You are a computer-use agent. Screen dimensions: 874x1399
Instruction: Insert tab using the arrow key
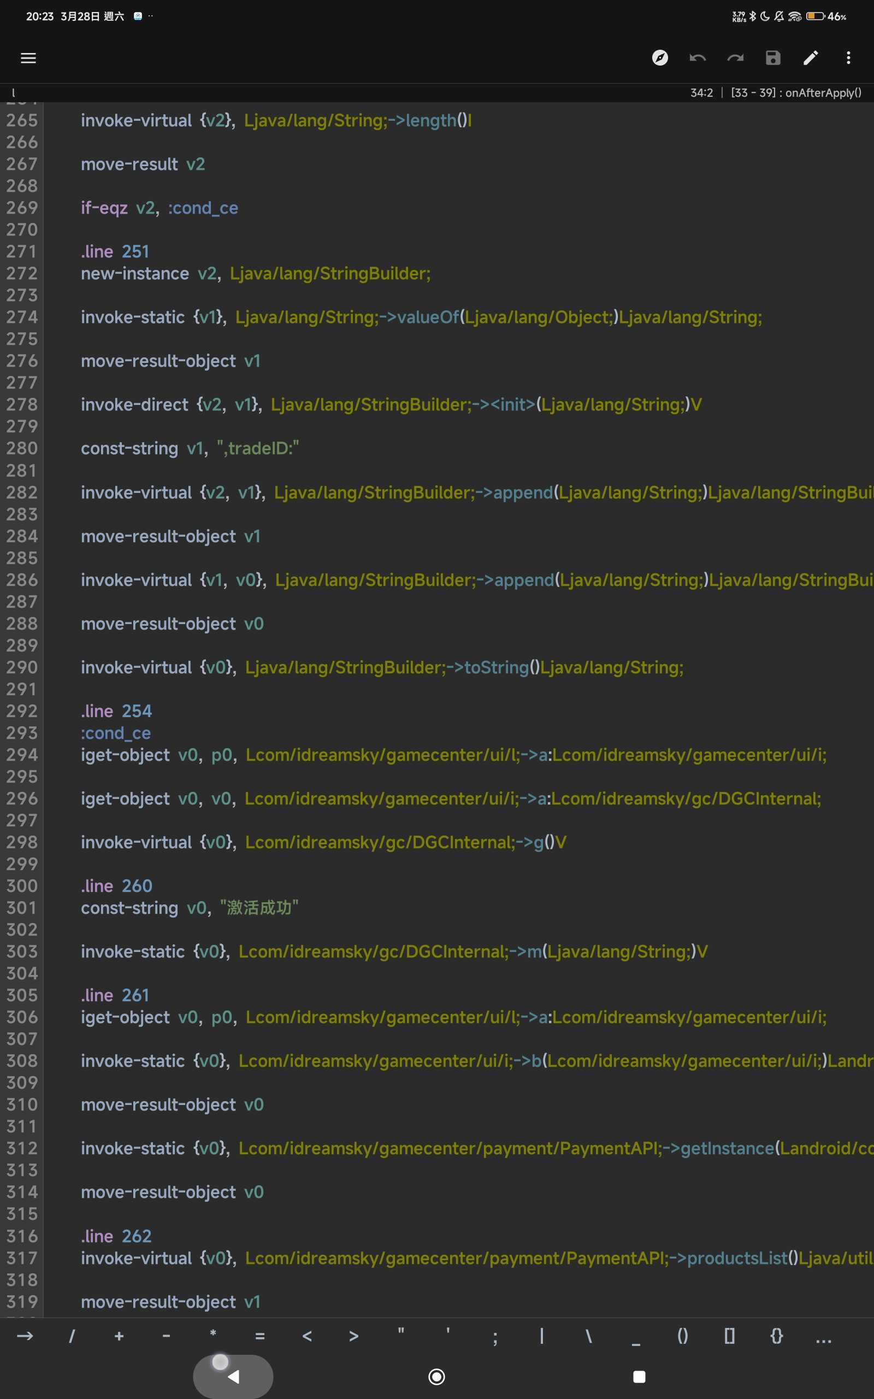coord(25,1336)
